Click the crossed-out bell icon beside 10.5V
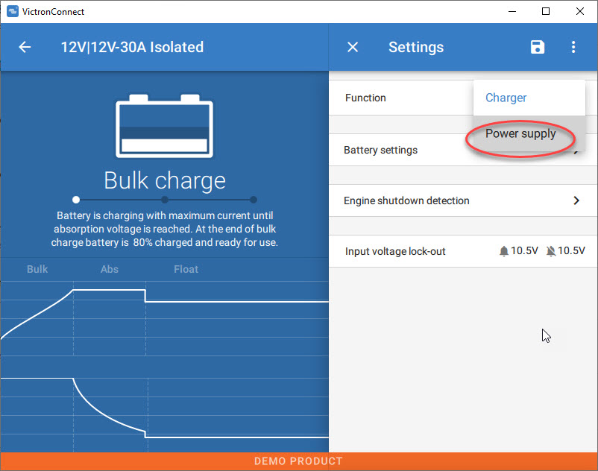Screen dimensions: 598x471 [553, 250]
